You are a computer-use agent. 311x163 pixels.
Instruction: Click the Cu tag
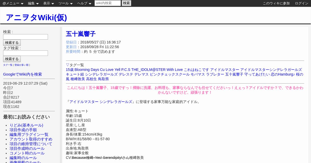pos(102,70)
